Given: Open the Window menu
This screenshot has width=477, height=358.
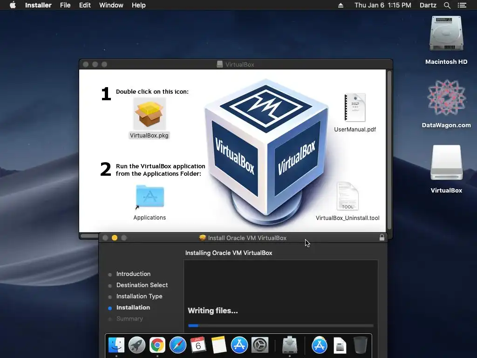Looking at the screenshot, I should (111, 5).
